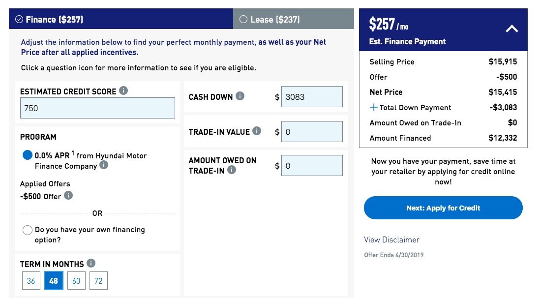
Task: Expand Total Down Payment with plus icon
Action: [x=374, y=107]
